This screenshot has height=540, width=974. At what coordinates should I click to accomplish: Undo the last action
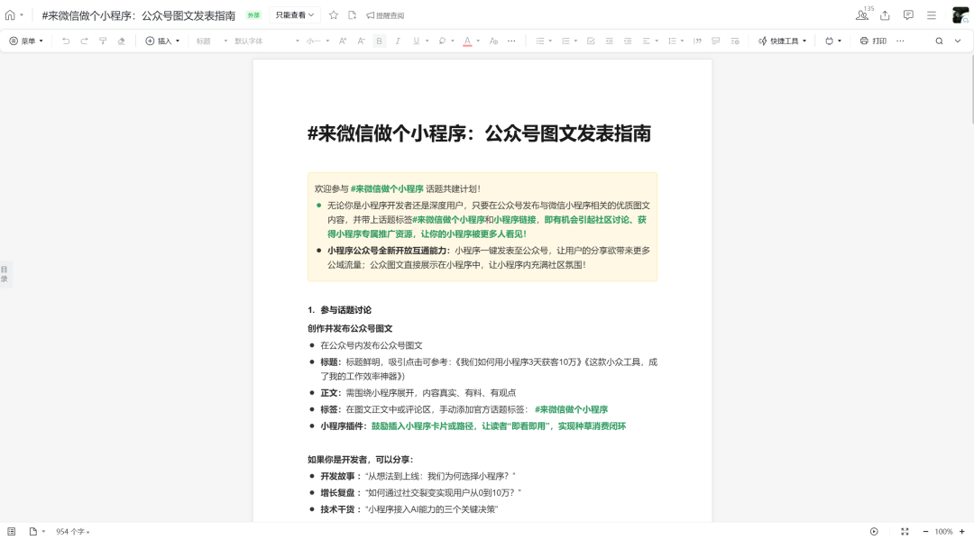[66, 41]
